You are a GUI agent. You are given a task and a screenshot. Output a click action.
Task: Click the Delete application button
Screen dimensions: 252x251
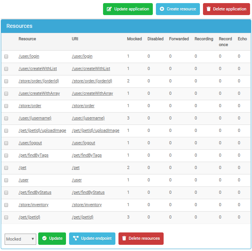click(x=226, y=9)
